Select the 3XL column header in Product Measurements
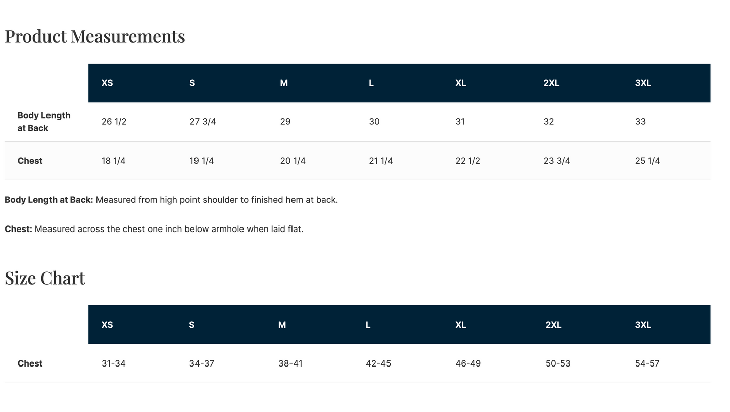 tap(643, 83)
